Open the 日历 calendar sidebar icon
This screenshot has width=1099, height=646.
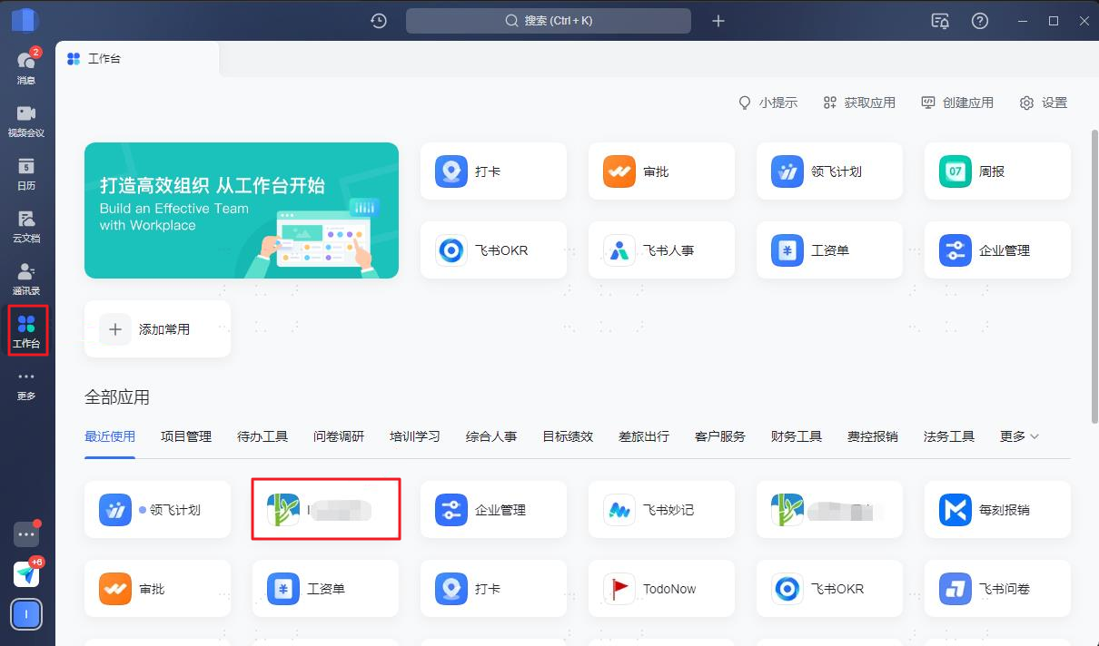coord(26,172)
